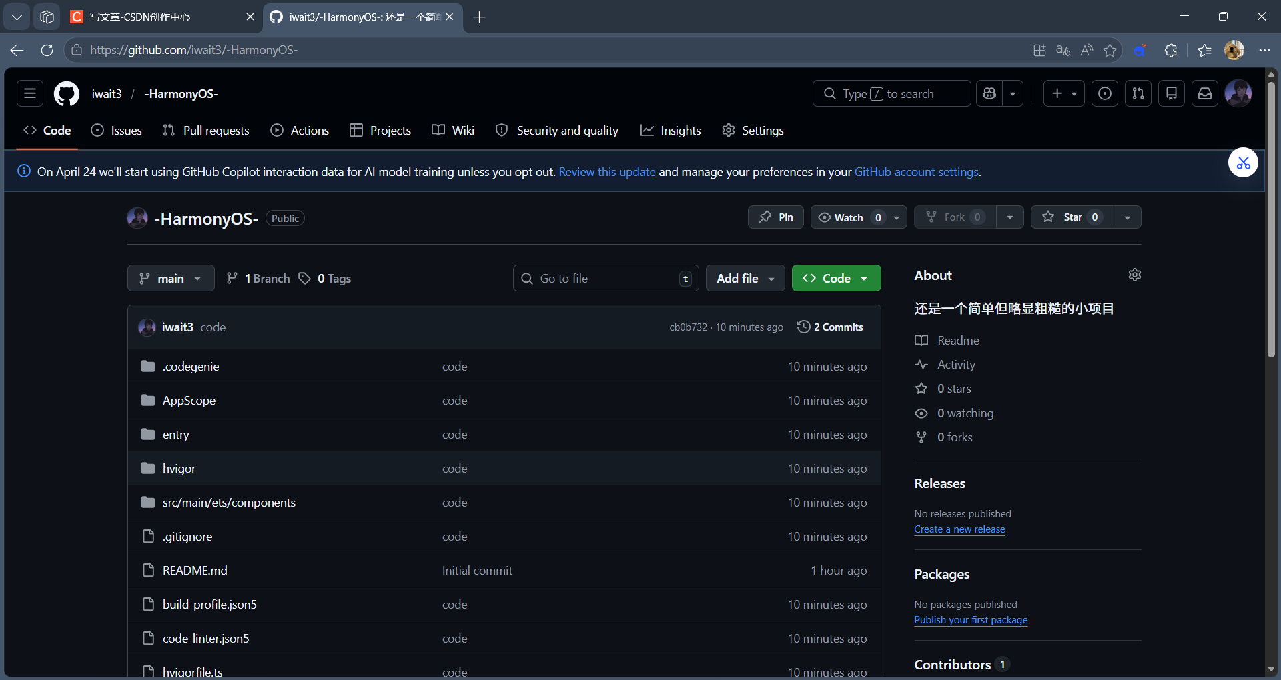Viewport: 1281px width, 680px height.
Task: Open the green Code clone dropdown
Action: point(836,278)
